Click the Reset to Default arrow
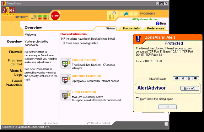The image size is (204, 132). point(89,123)
